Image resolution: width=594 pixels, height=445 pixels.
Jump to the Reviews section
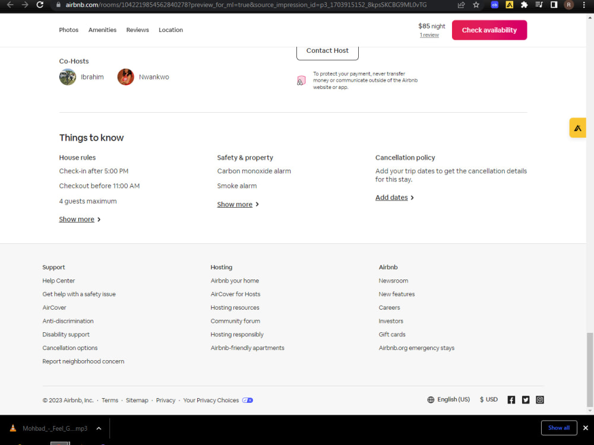[x=138, y=30]
